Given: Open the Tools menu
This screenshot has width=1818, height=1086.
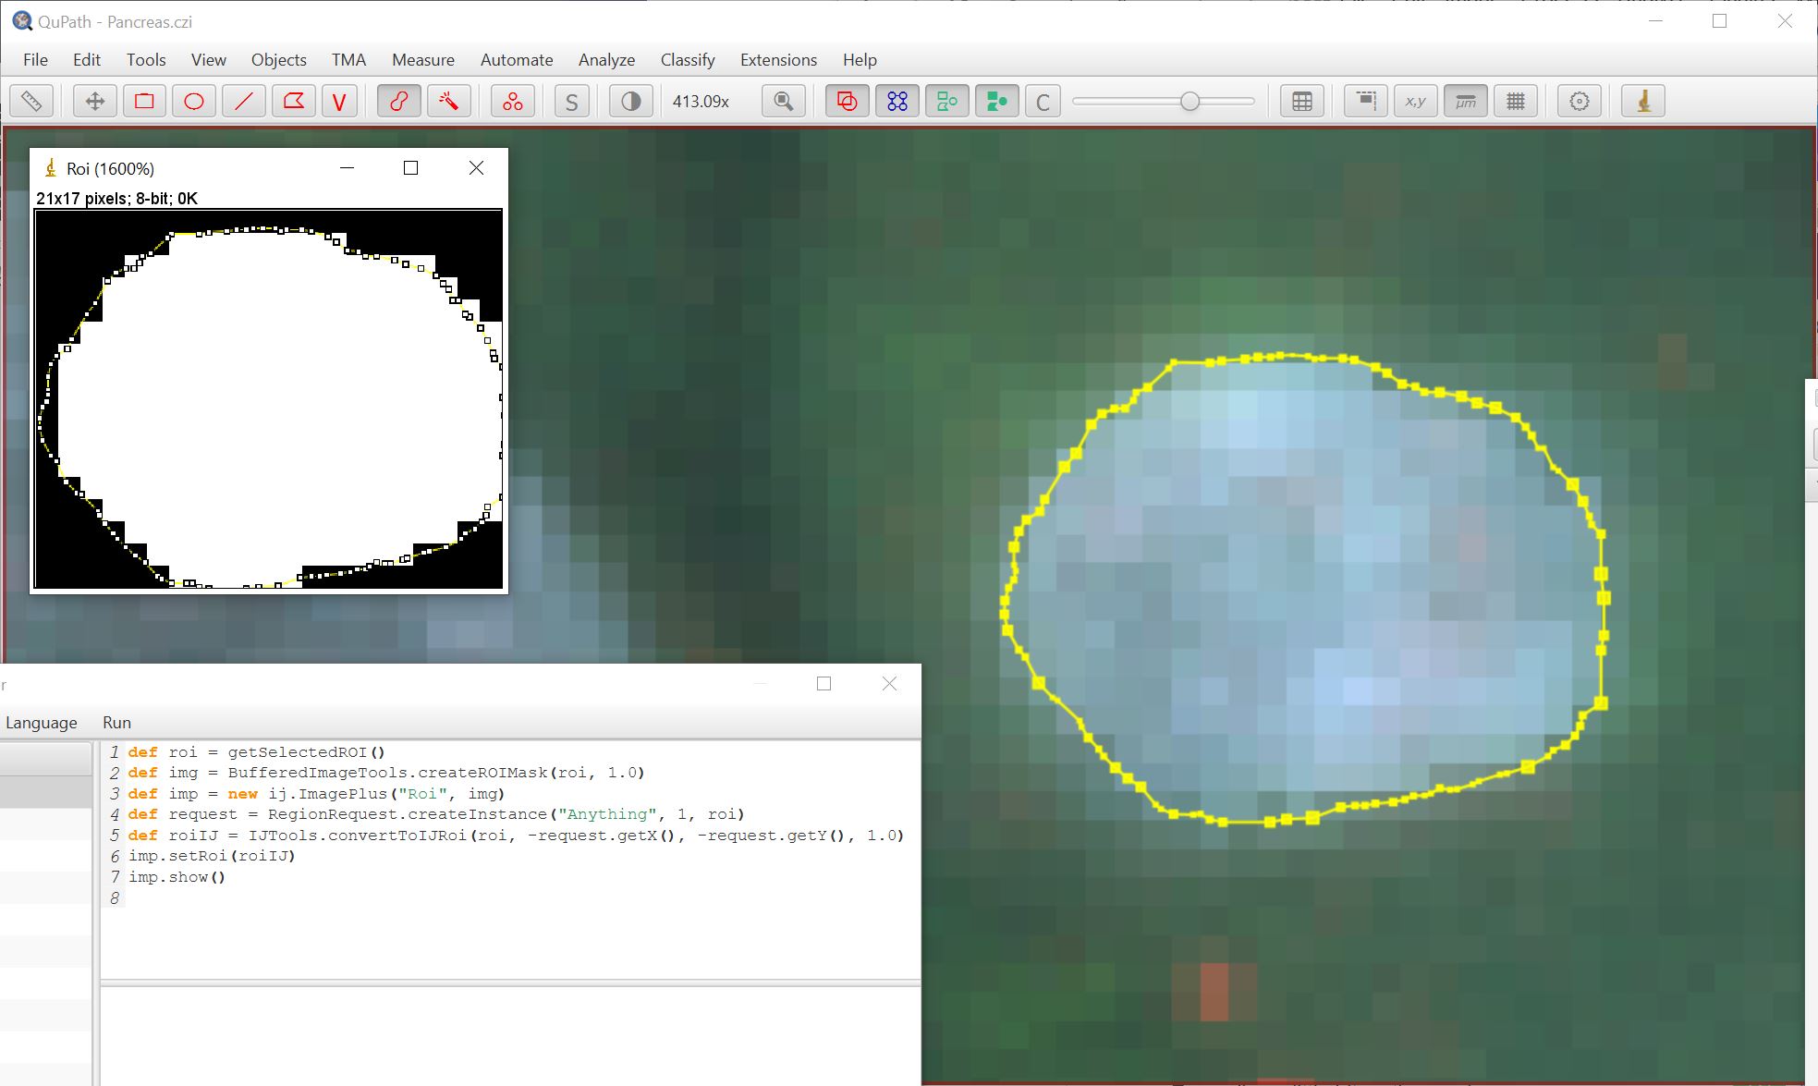Looking at the screenshot, I should 146,59.
